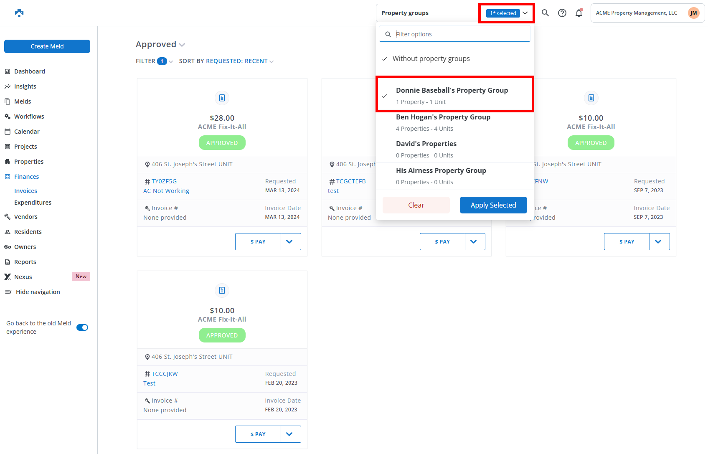Uncheck Without property groups option
708x454 pixels.
click(431, 59)
